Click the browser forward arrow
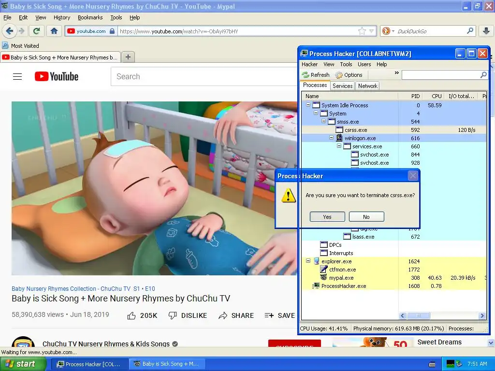495x371 pixels. (x=21, y=31)
